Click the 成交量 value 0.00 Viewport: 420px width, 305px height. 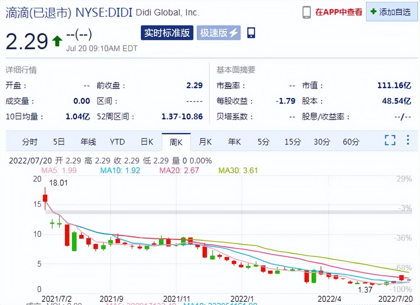(x=82, y=101)
